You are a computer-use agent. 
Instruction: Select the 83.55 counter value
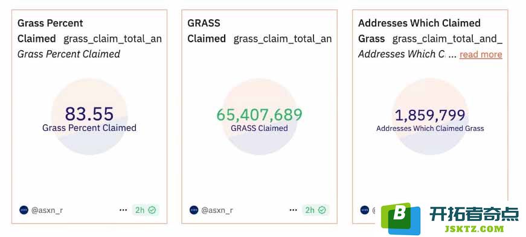pyautogui.click(x=89, y=114)
